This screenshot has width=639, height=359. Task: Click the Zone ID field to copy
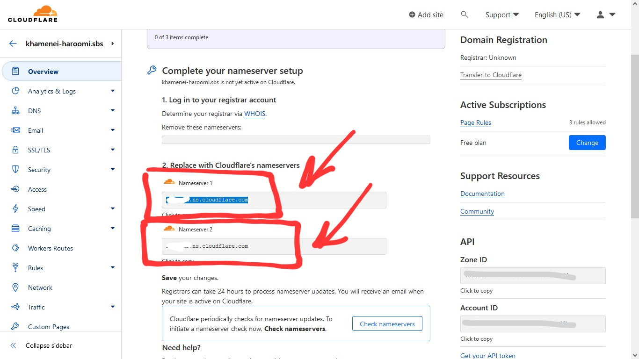(x=533, y=276)
